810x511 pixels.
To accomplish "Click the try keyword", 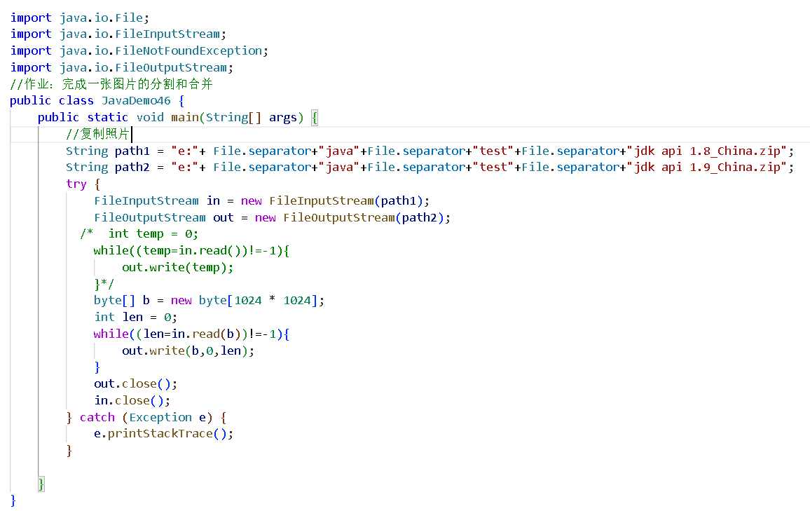I will tap(76, 184).
